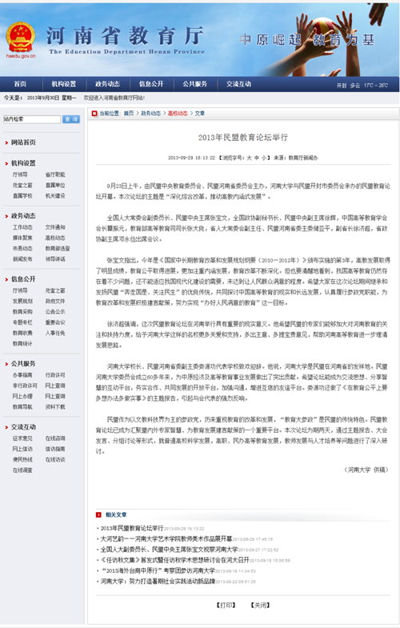Viewport: 400px width, 628px height.
Task: Open 厅领导 under 机构设置
Action: (x=20, y=174)
